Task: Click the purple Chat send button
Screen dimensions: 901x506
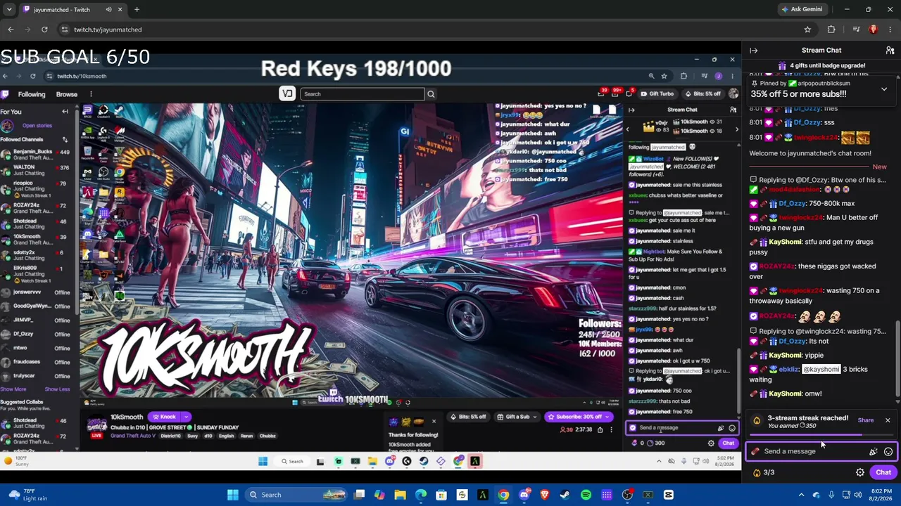Action: [883, 472]
